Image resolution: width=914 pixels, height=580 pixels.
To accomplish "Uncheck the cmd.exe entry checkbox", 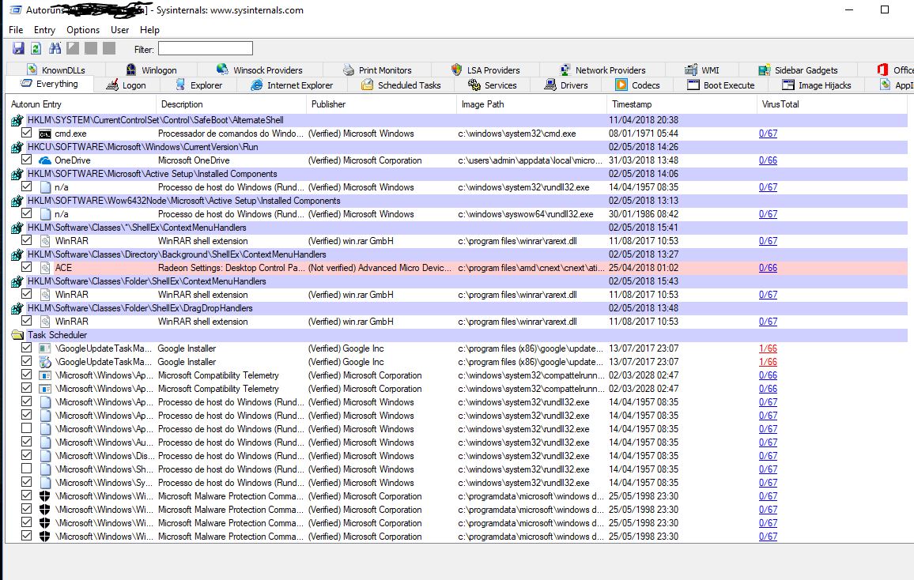I will pyautogui.click(x=26, y=133).
